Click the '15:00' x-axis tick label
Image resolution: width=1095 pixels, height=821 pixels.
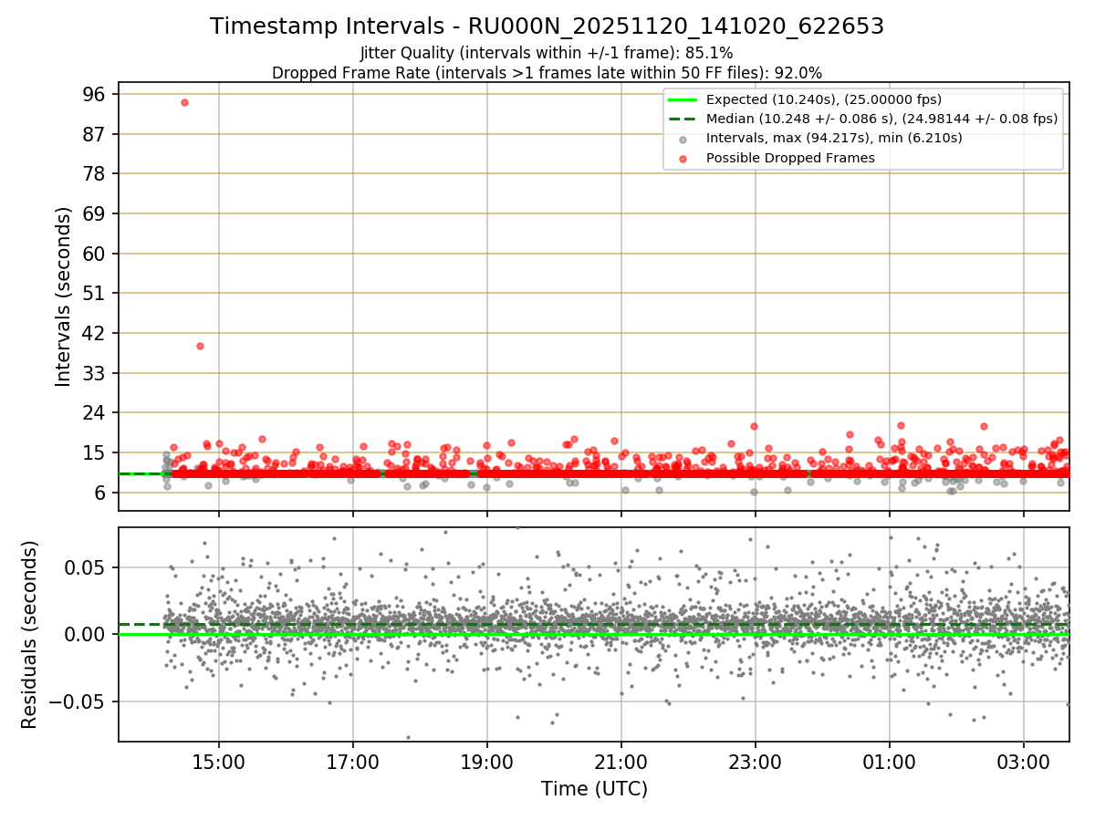[x=219, y=761]
